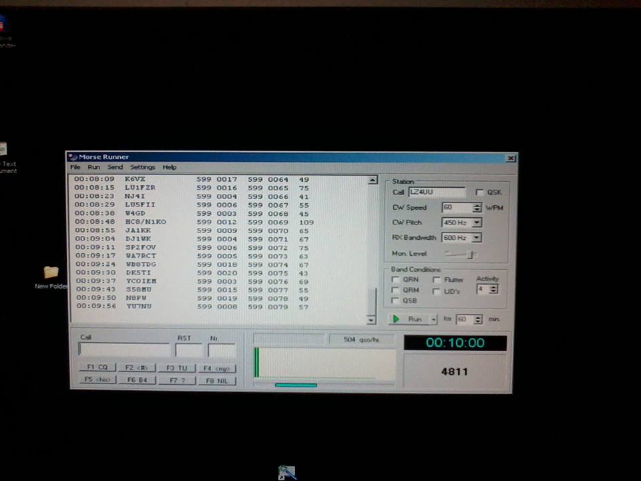Enable the Flutter band condition
This screenshot has width=641, height=481.
437,280
